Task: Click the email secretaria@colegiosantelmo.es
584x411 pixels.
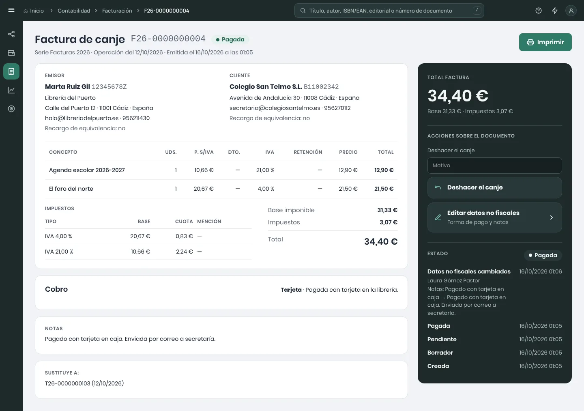Action: [x=275, y=108]
